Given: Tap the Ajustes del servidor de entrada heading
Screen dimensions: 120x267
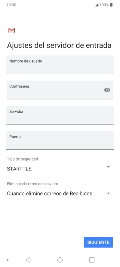Looking at the screenshot, I should point(59,46).
